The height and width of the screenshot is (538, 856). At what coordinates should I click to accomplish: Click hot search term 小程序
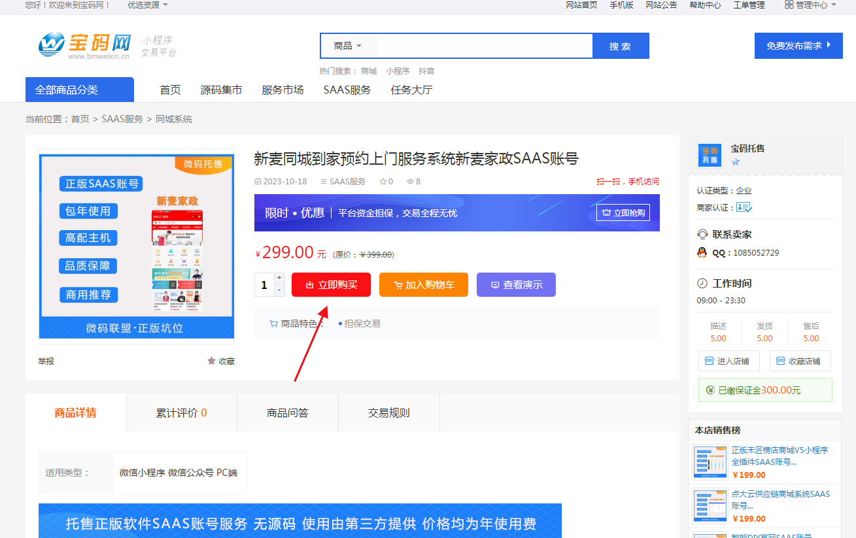[398, 71]
